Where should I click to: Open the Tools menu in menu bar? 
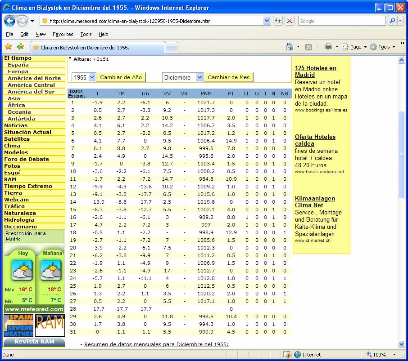coord(86,34)
